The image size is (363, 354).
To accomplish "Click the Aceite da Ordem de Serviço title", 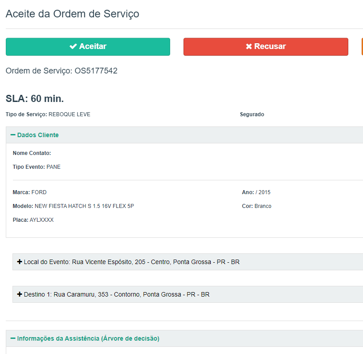I will (72, 14).
